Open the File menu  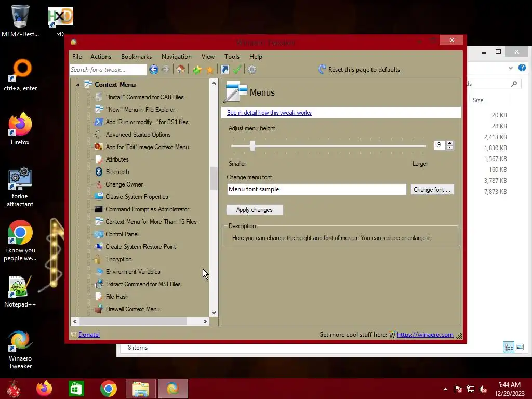click(77, 57)
